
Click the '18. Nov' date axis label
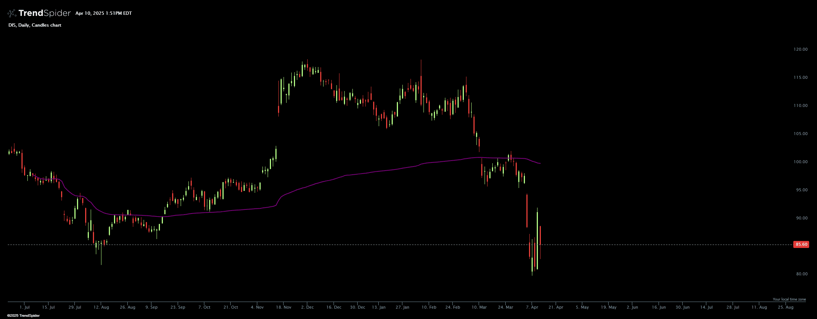pyautogui.click(x=284, y=307)
